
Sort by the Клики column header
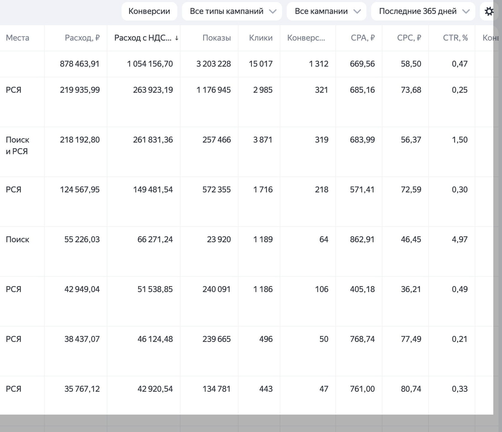click(x=261, y=38)
